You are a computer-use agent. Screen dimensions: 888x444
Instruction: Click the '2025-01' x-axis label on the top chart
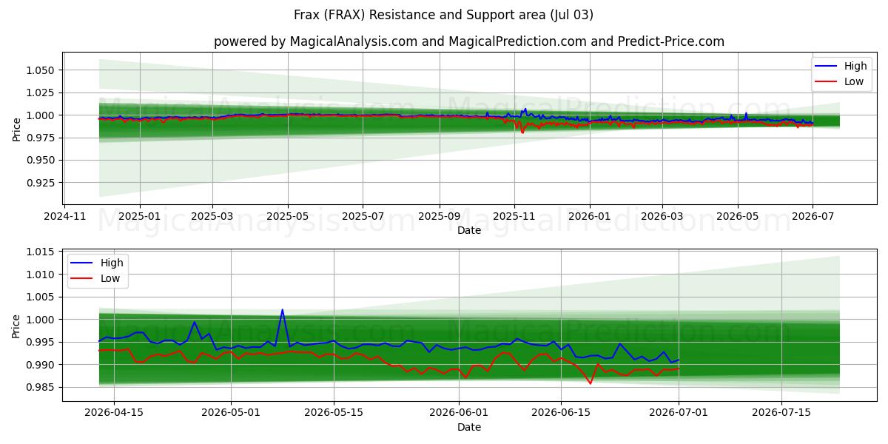[x=139, y=216]
